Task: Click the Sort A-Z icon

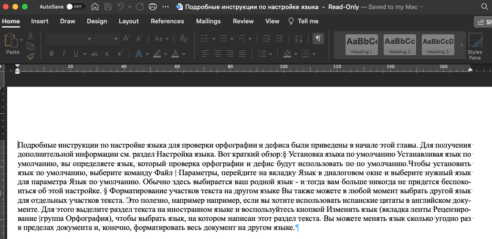Action: click(x=299, y=39)
